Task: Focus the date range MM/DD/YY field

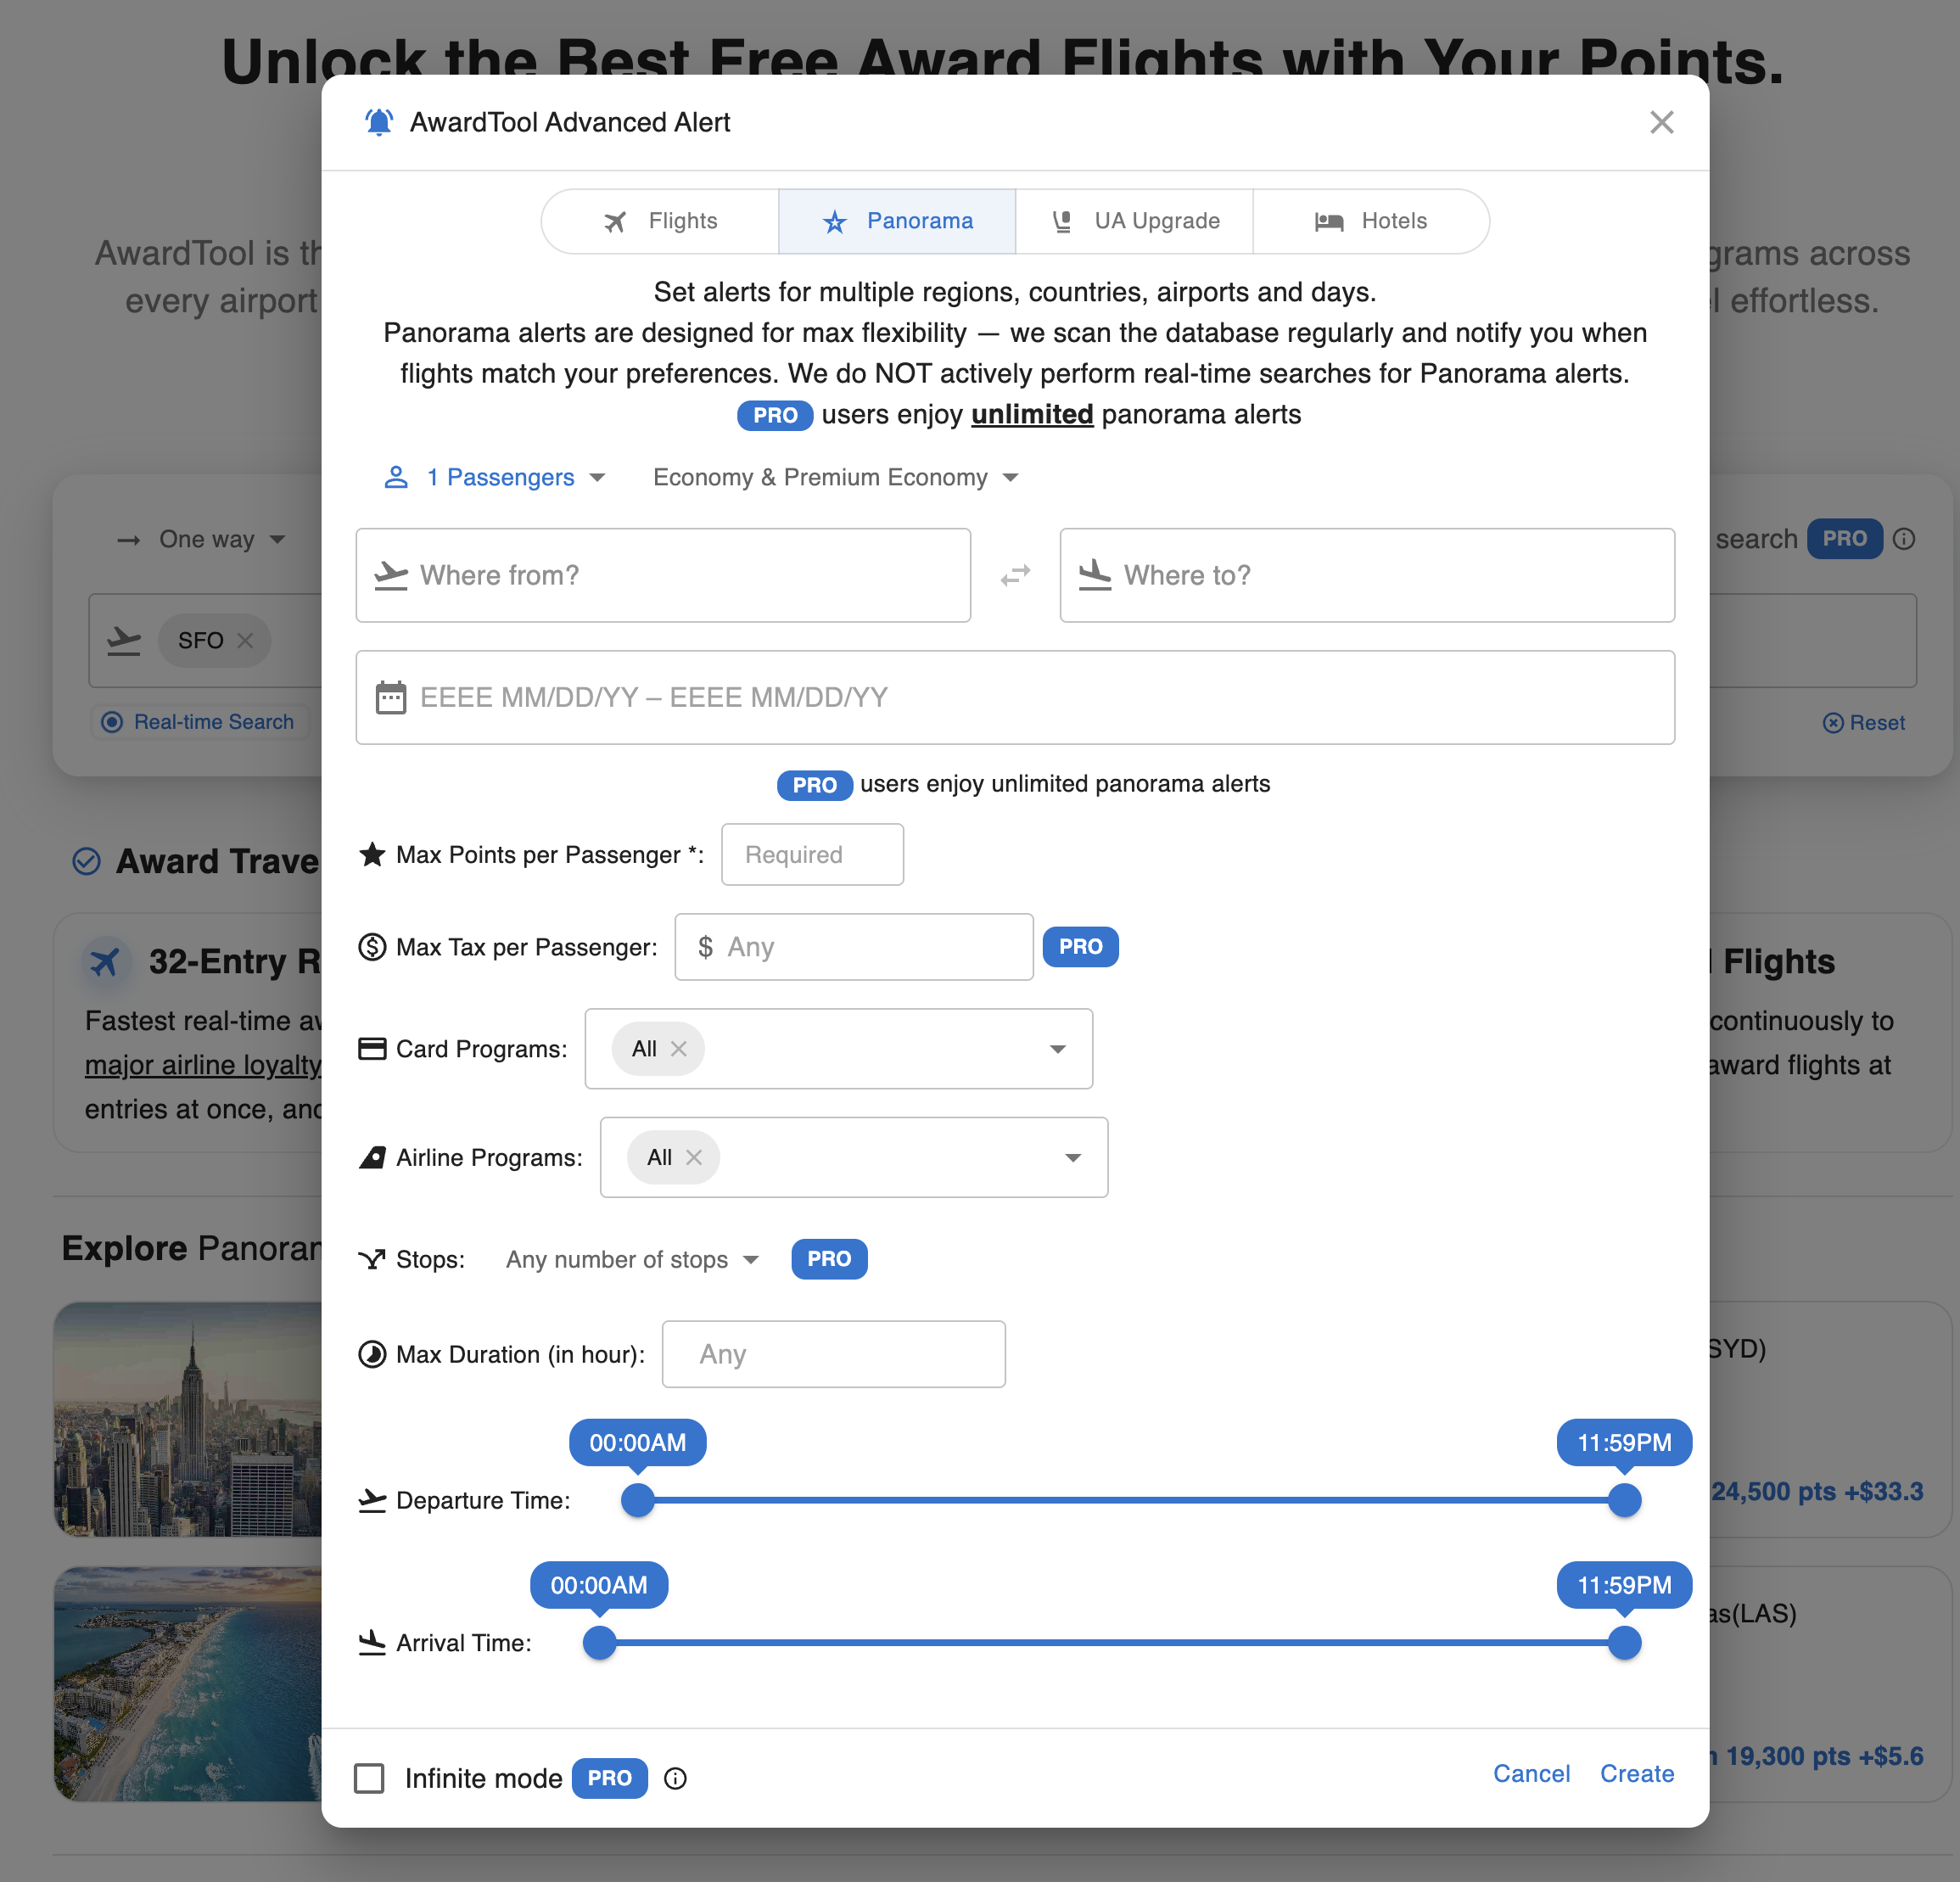Action: (1015, 697)
